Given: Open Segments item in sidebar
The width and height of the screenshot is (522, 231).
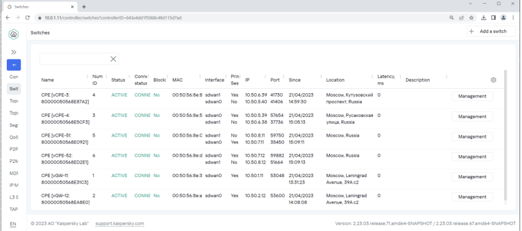Looking at the screenshot, I should point(13,126).
